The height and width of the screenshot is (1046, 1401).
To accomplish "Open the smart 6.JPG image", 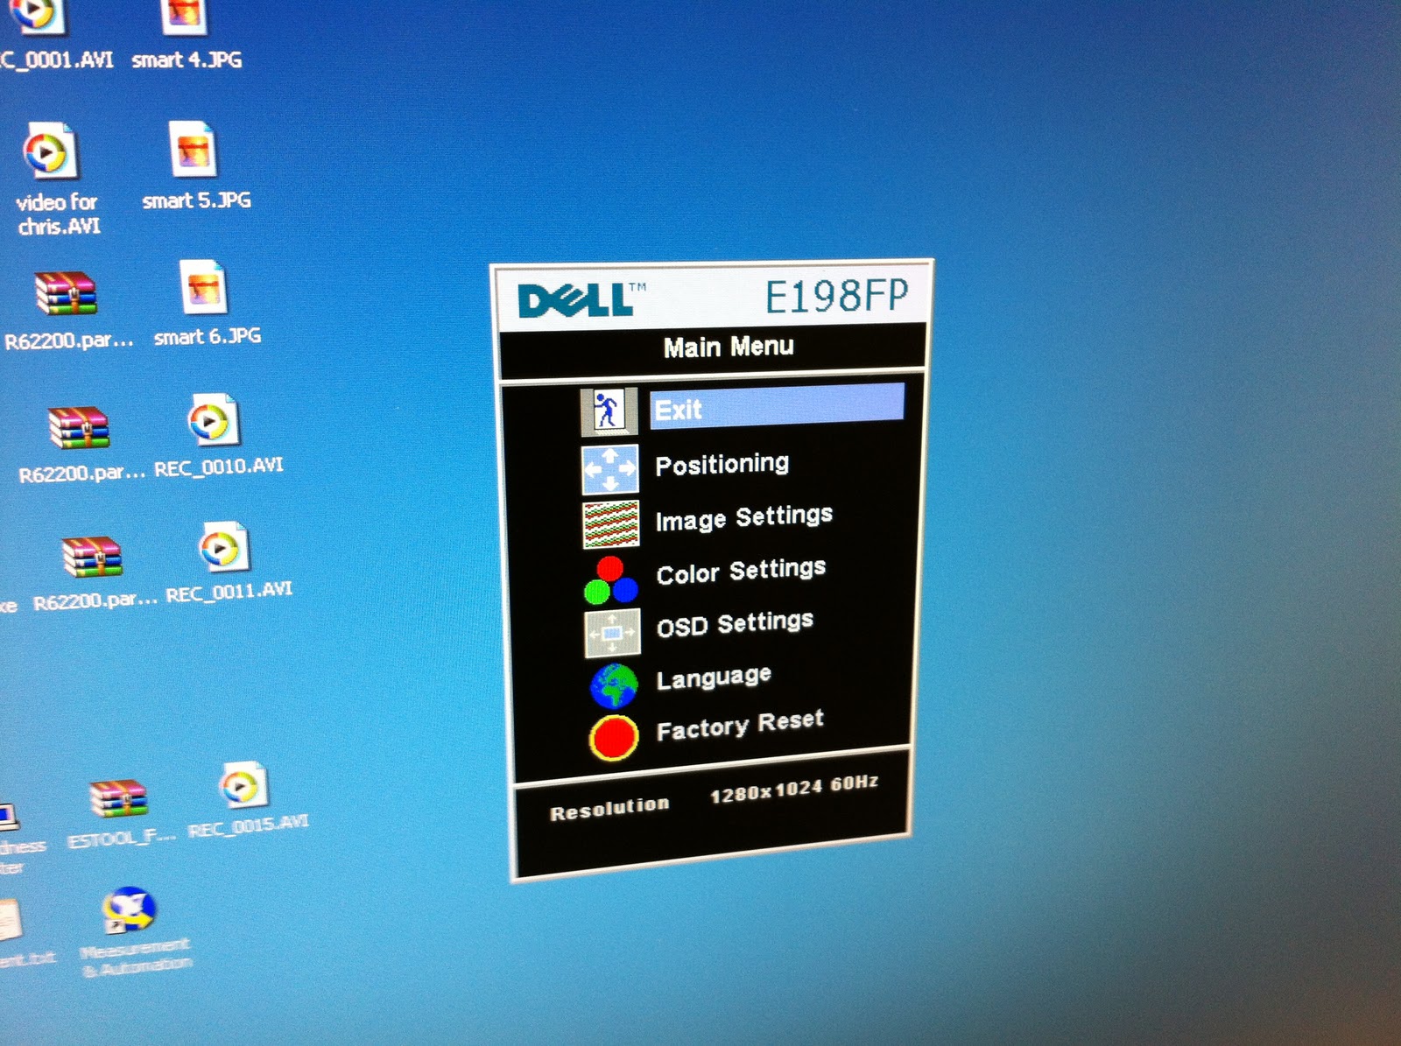I will click(x=201, y=289).
